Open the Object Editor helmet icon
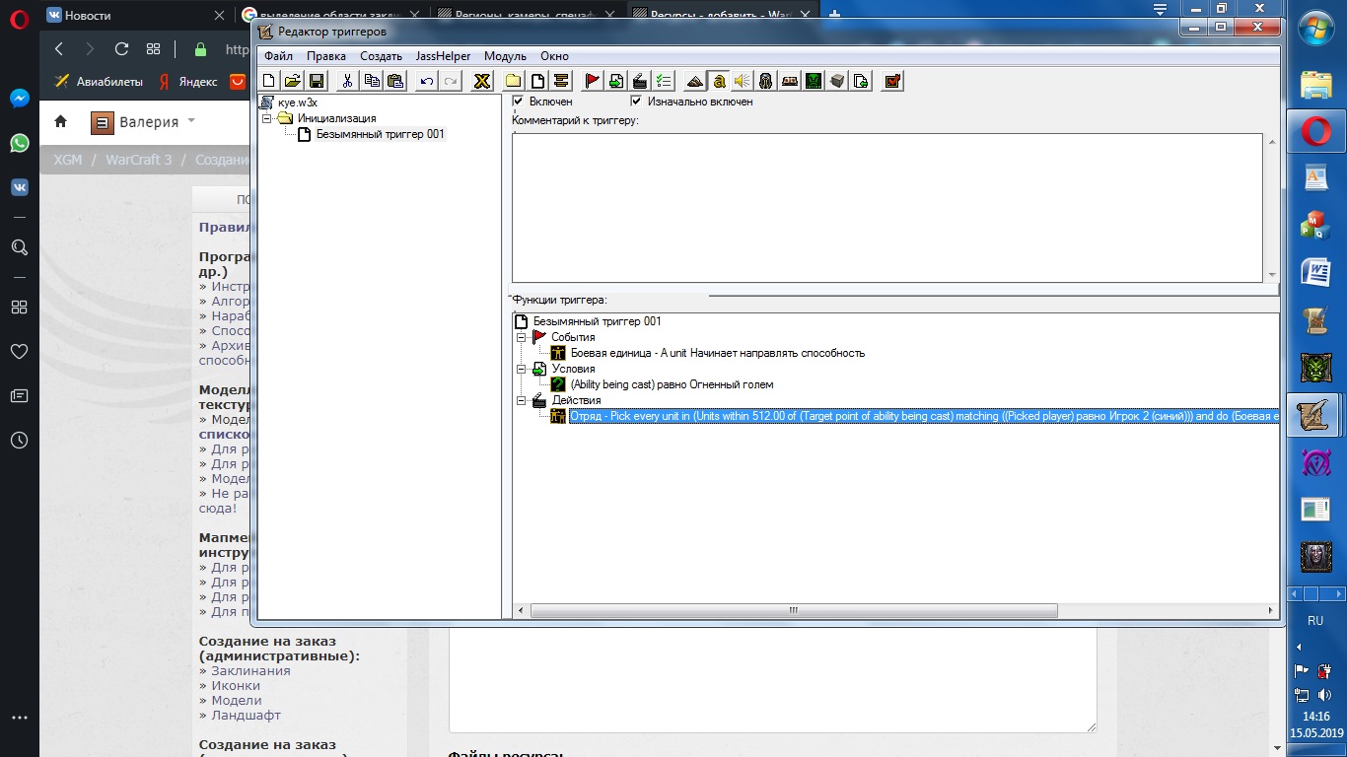Screen dimensions: 1347x757 [766, 81]
